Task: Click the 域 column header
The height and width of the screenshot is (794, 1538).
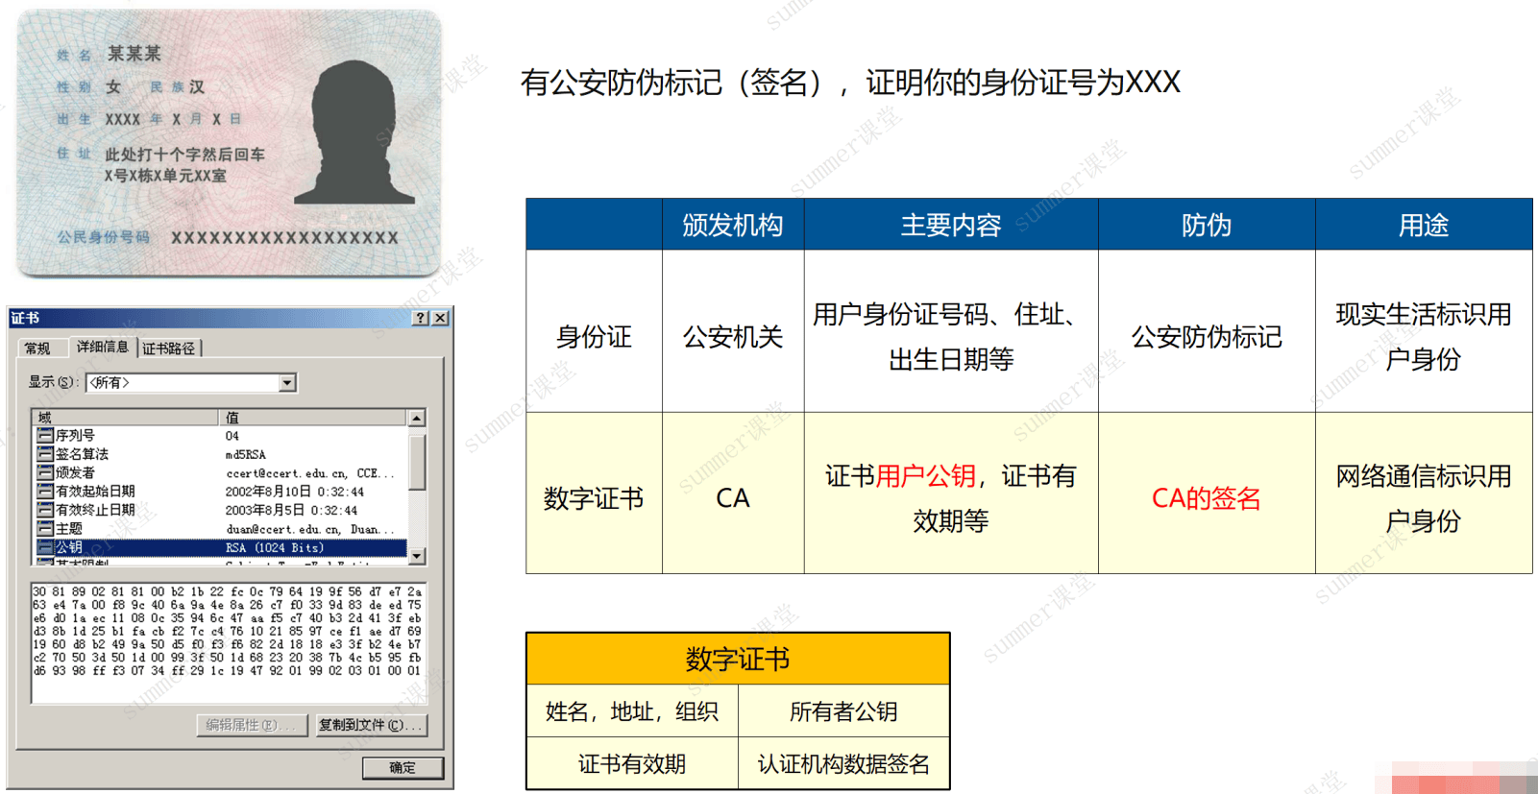Action: (125, 418)
